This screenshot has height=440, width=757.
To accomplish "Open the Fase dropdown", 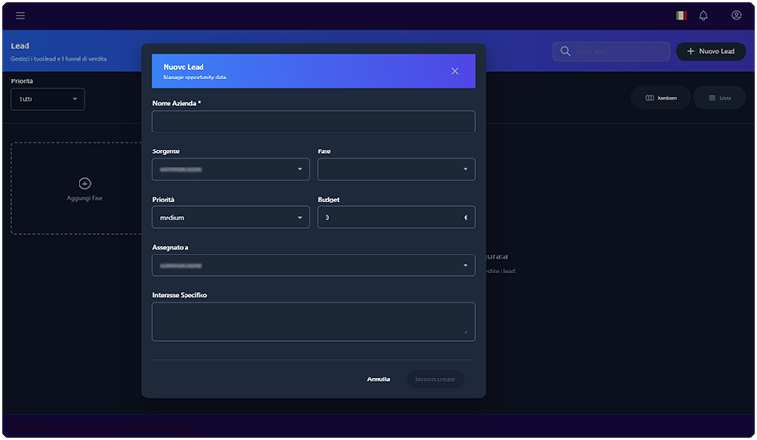I will coord(396,169).
